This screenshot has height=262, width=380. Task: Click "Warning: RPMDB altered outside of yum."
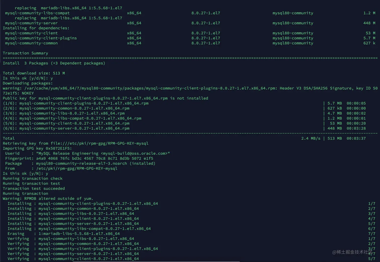tap(48, 199)
